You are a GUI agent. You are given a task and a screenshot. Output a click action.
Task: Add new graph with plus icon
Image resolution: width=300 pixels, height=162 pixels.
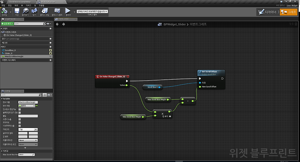[x=50, y=28]
